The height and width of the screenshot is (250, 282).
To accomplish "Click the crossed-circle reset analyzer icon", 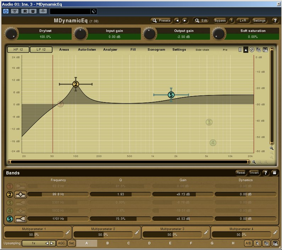I will [252, 50].
